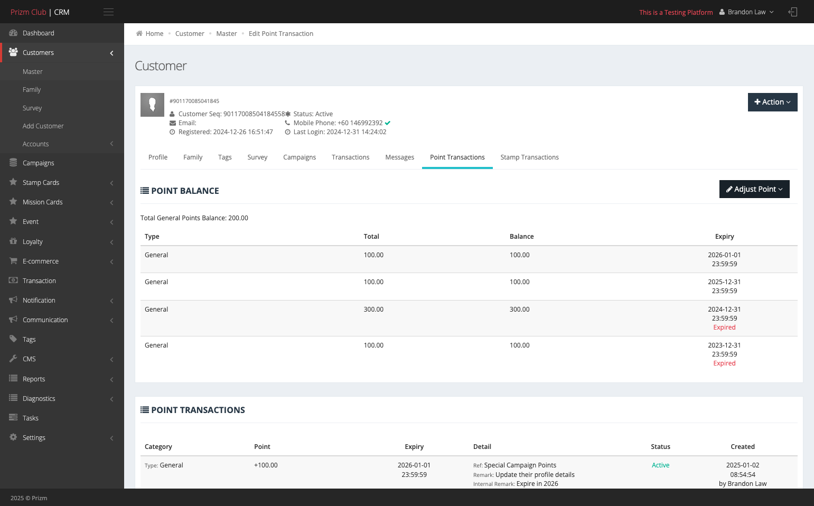
Task: Switch to the Profile tab
Action: click(158, 157)
